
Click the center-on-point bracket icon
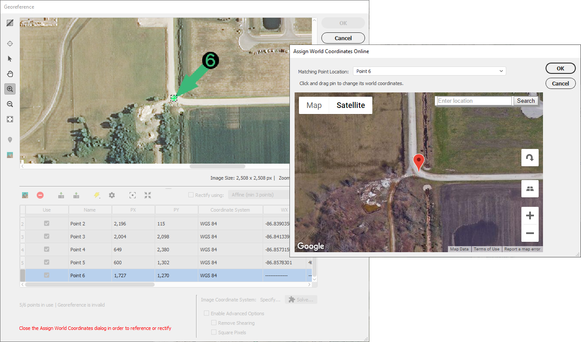(x=133, y=195)
